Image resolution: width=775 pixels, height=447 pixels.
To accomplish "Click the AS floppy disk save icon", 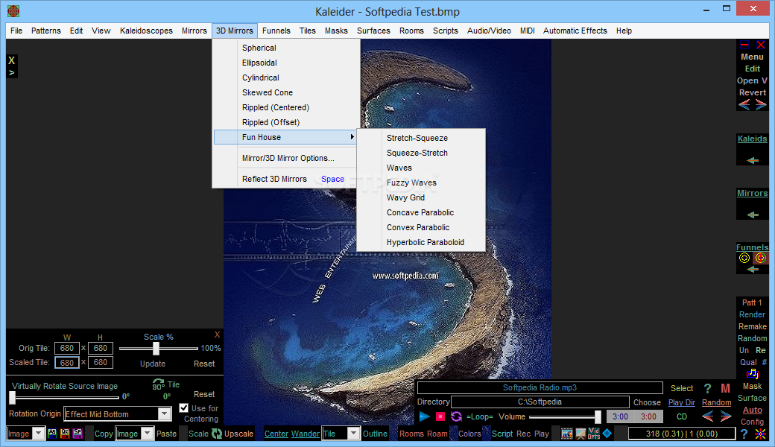I will (x=52, y=433).
